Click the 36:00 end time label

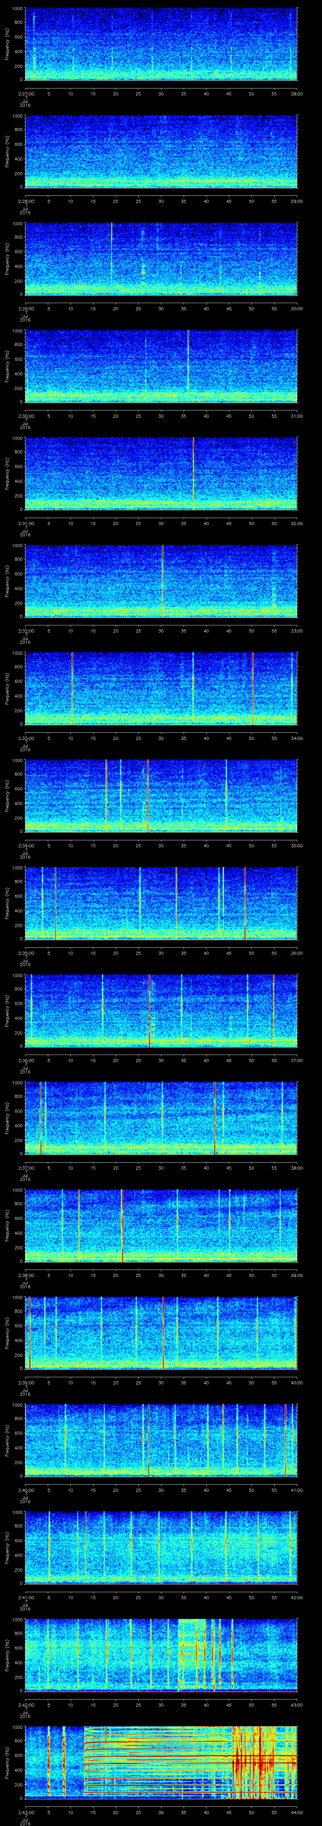[297, 953]
